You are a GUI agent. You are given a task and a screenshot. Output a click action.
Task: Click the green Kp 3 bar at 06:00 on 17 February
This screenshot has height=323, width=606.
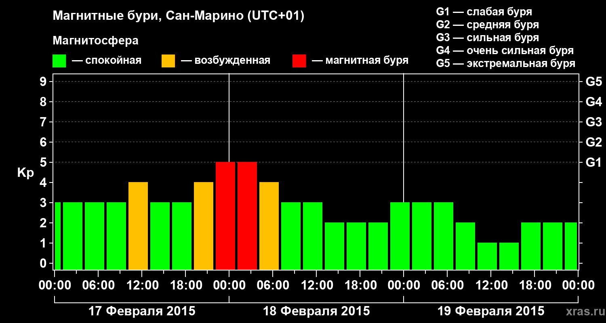point(95,236)
